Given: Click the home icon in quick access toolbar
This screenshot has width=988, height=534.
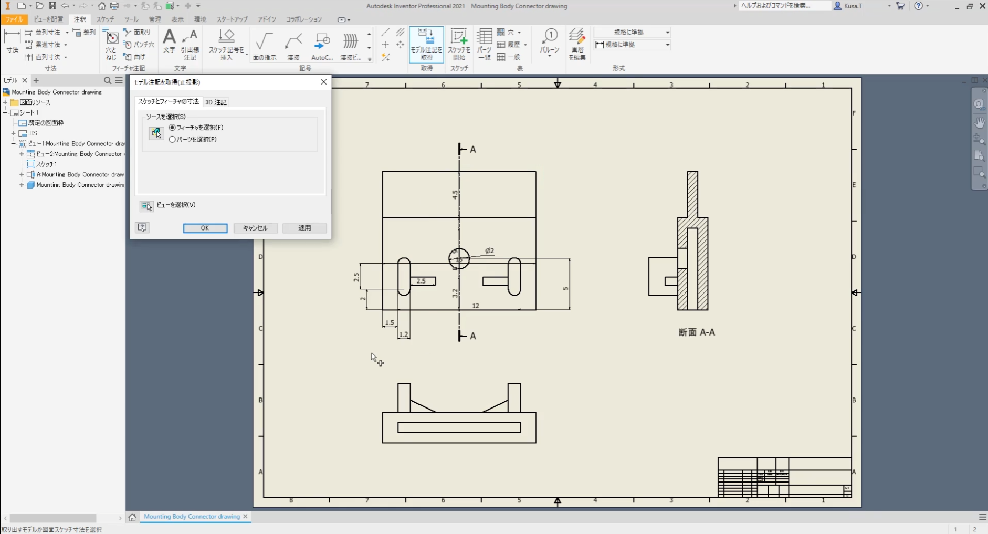Looking at the screenshot, I should 102,6.
